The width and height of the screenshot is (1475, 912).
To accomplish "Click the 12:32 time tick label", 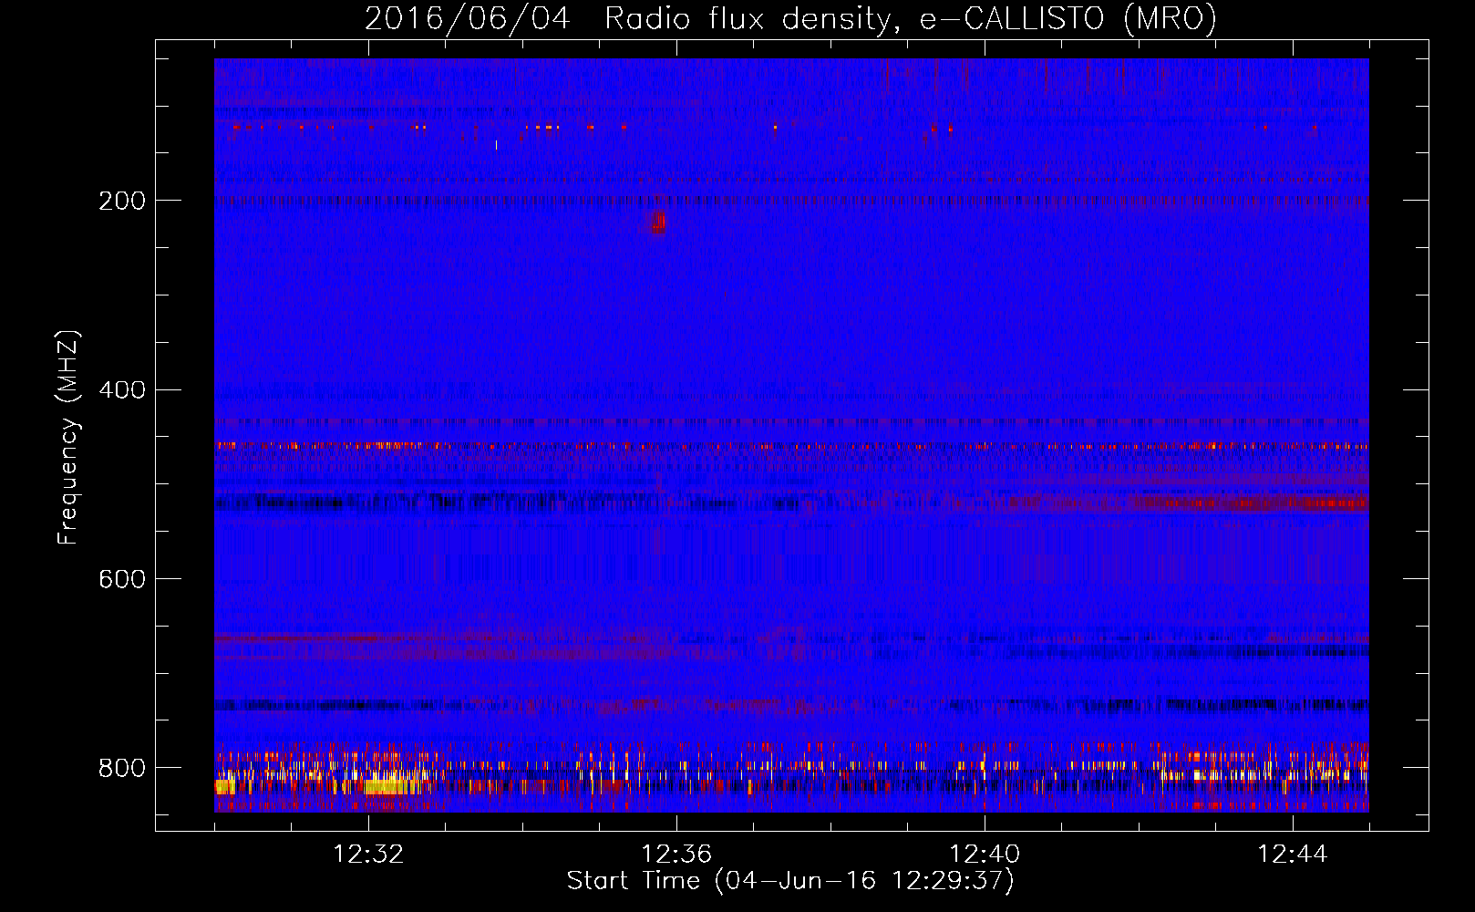I will (x=368, y=855).
